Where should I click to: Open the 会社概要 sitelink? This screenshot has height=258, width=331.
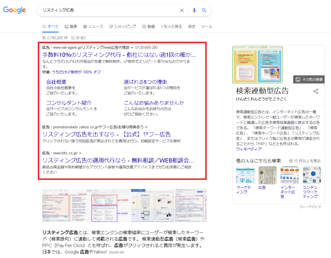tap(56, 82)
